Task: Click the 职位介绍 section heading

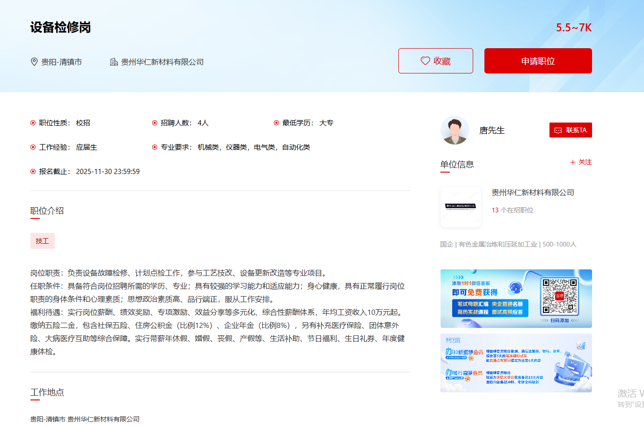Action: coord(47,210)
